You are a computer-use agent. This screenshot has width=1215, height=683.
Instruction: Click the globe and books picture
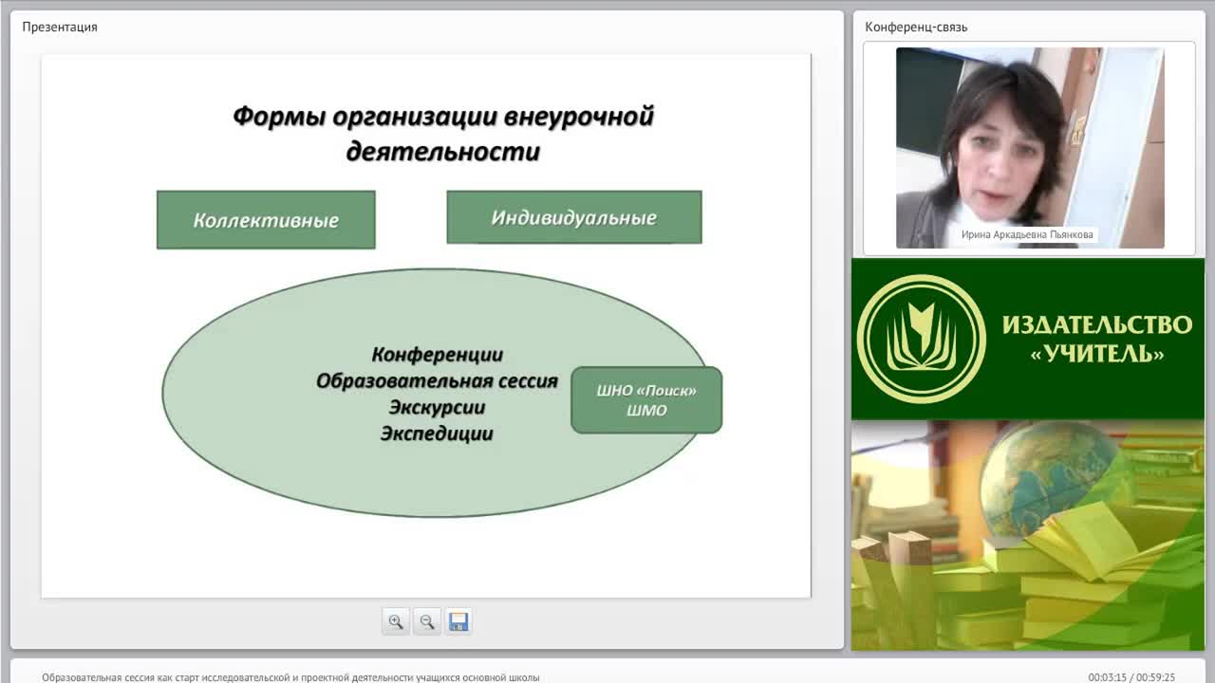[x=1028, y=535]
